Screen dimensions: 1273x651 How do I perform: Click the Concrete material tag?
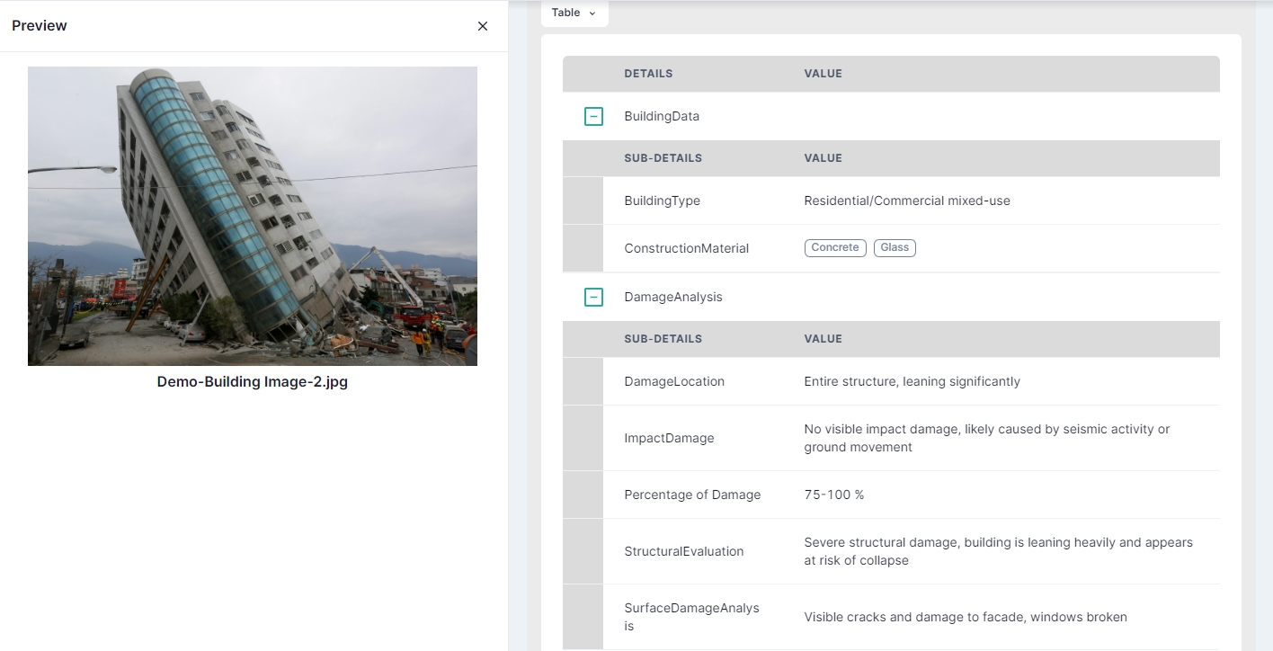pos(835,248)
